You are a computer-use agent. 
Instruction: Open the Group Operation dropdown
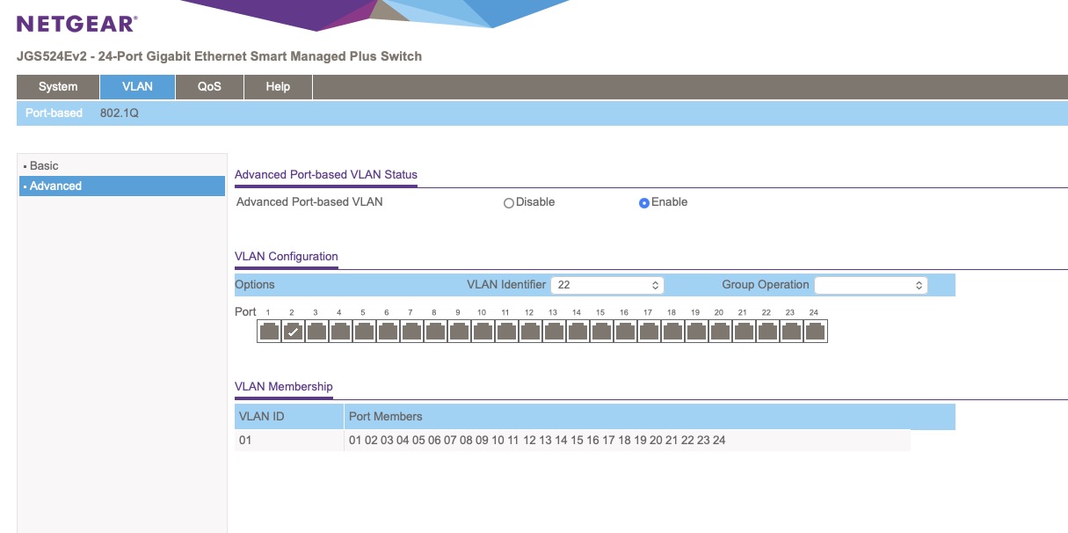pyautogui.click(x=870, y=285)
